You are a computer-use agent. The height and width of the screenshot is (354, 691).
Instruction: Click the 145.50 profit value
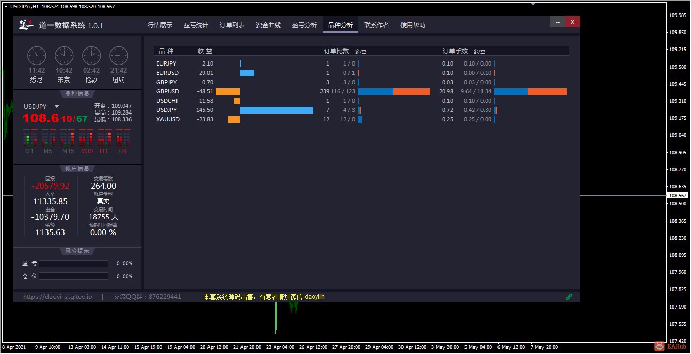click(204, 110)
